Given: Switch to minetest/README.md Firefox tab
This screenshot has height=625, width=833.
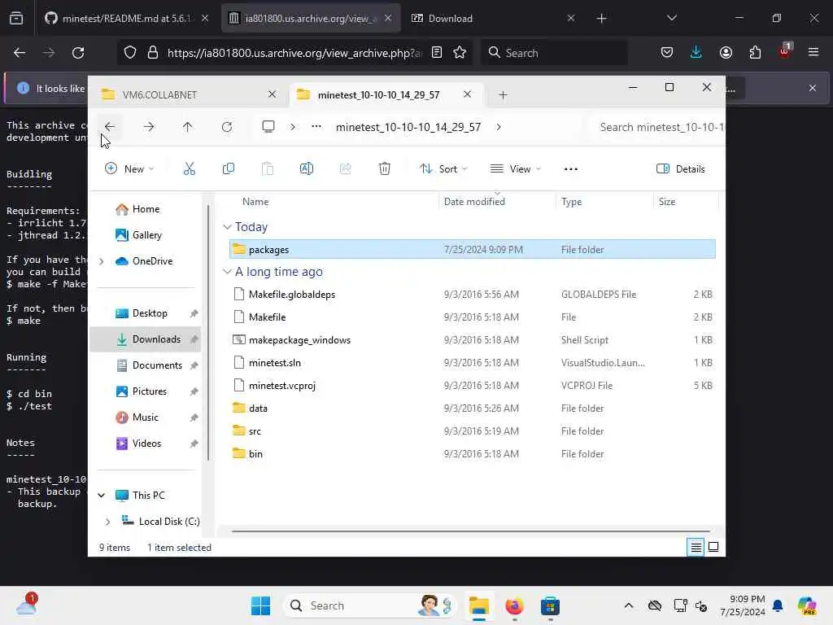Looking at the screenshot, I should 126,19.
